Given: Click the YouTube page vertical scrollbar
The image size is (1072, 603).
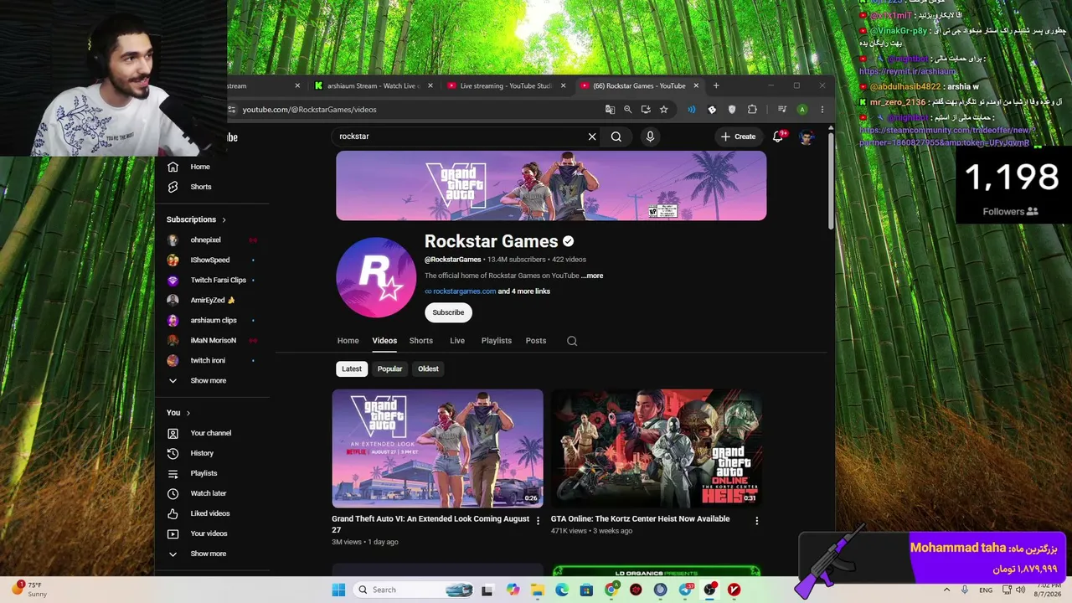Looking at the screenshot, I should 831,180.
